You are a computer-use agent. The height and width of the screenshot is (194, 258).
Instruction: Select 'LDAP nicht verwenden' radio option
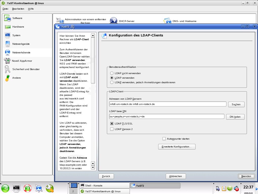[112, 73]
